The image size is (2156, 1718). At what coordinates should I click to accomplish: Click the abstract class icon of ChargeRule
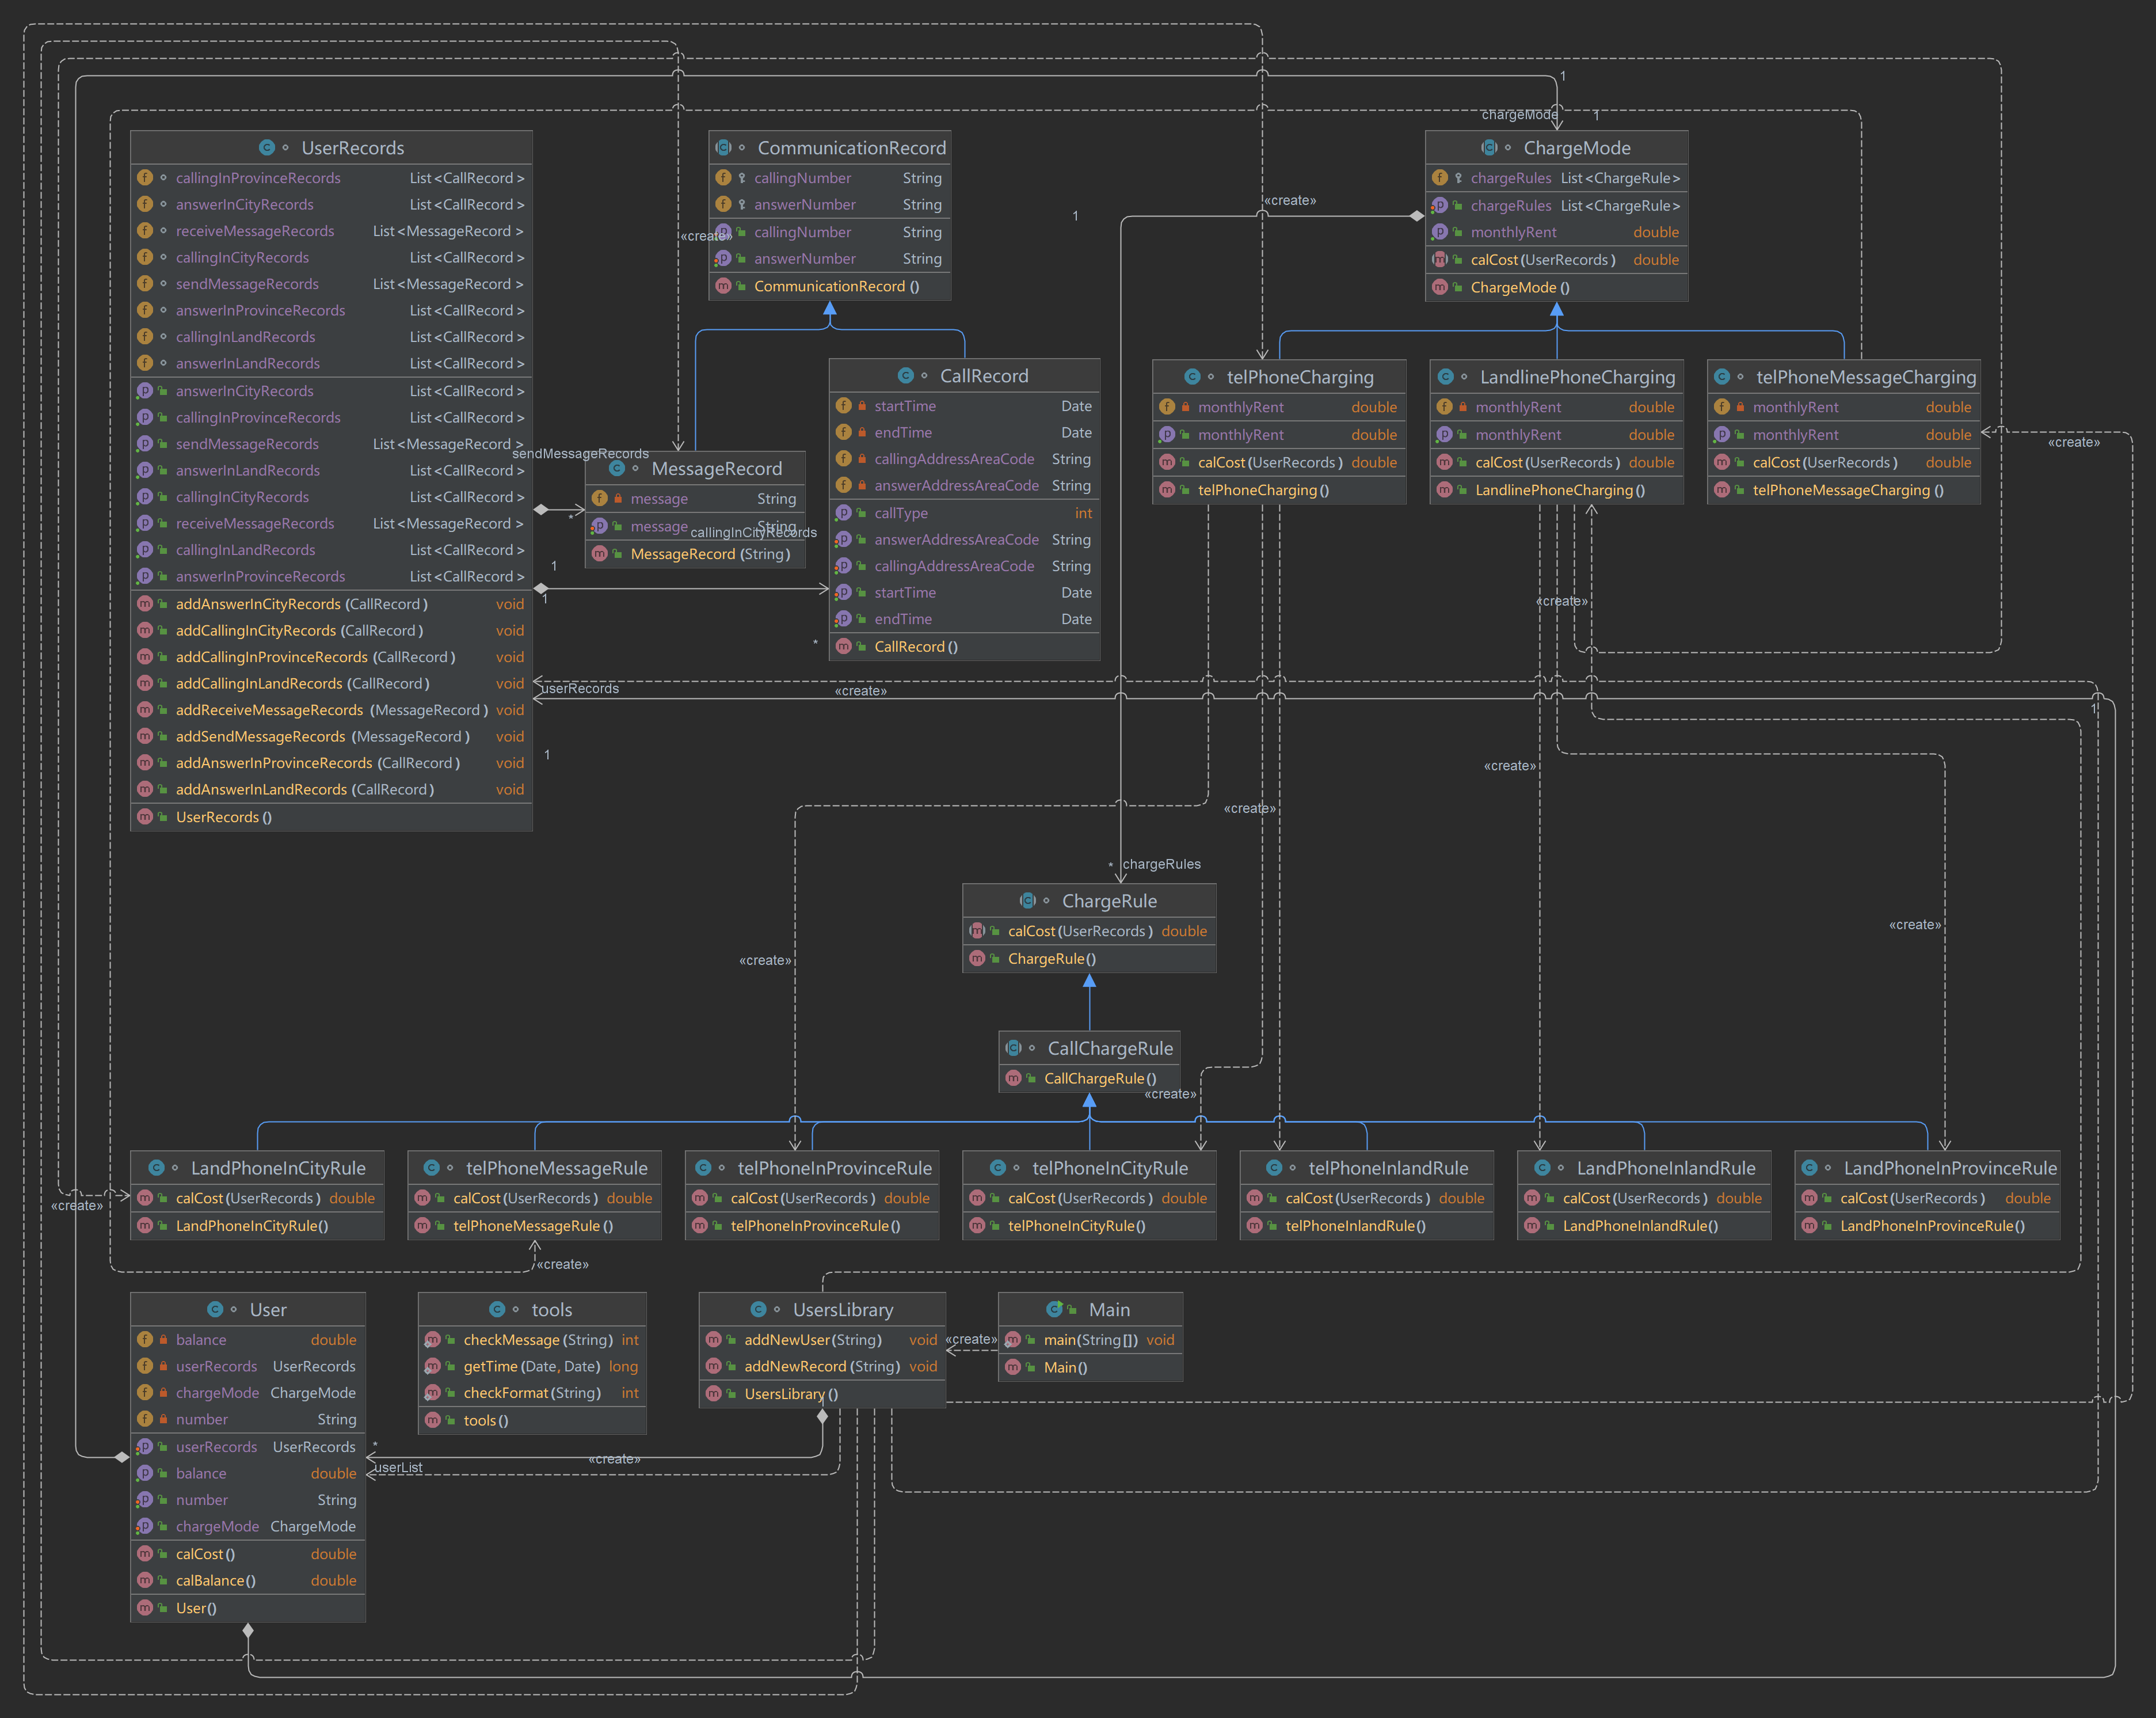coord(1027,900)
